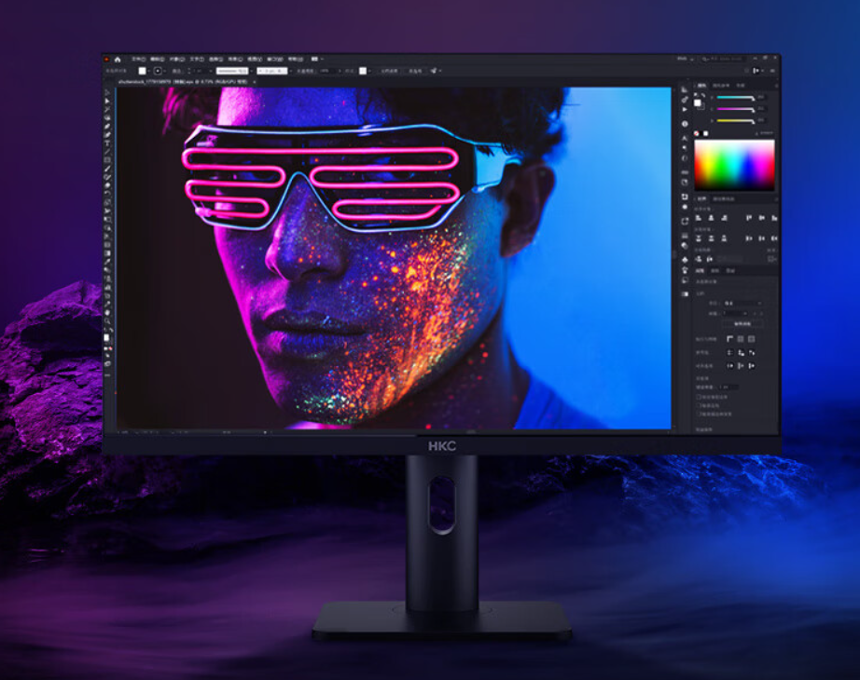Viewport: 860px width, 680px height.
Task: Open graphic style swatch dropdown arrow
Action: click(369, 71)
